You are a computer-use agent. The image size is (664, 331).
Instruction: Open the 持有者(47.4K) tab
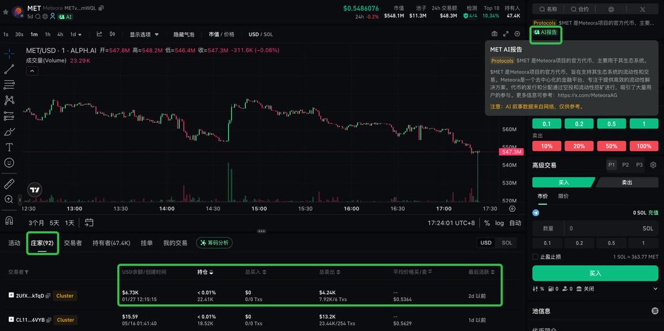pyautogui.click(x=111, y=243)
